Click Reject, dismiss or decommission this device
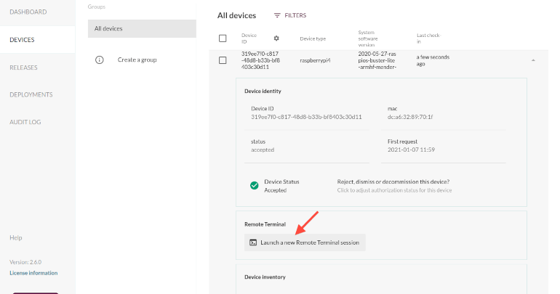The image size is (560, 294). [x=393, y=181]
